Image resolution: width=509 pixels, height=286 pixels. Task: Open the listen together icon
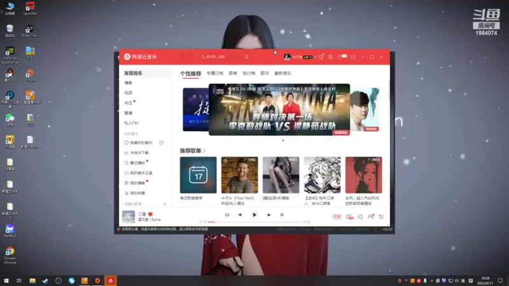pyautogui.click(x=371, y=217)
